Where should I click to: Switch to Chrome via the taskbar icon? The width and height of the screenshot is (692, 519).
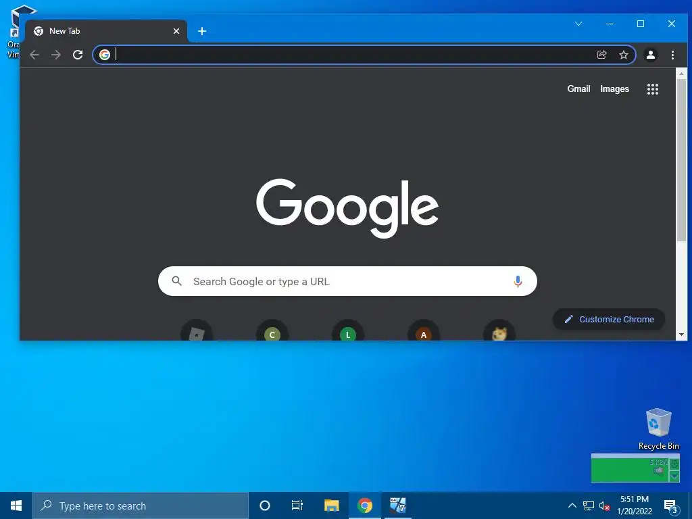(x=365, y=505)
